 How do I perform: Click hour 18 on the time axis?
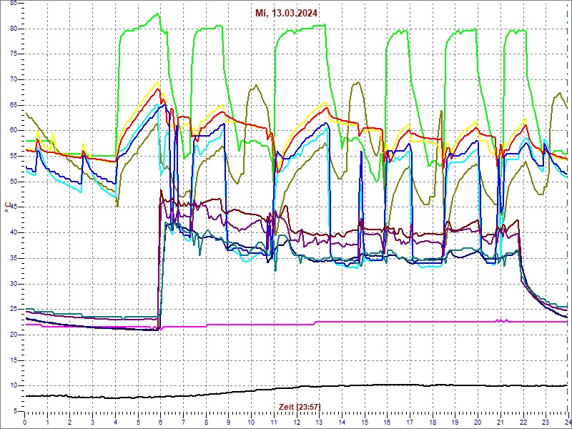pos(432,422)
